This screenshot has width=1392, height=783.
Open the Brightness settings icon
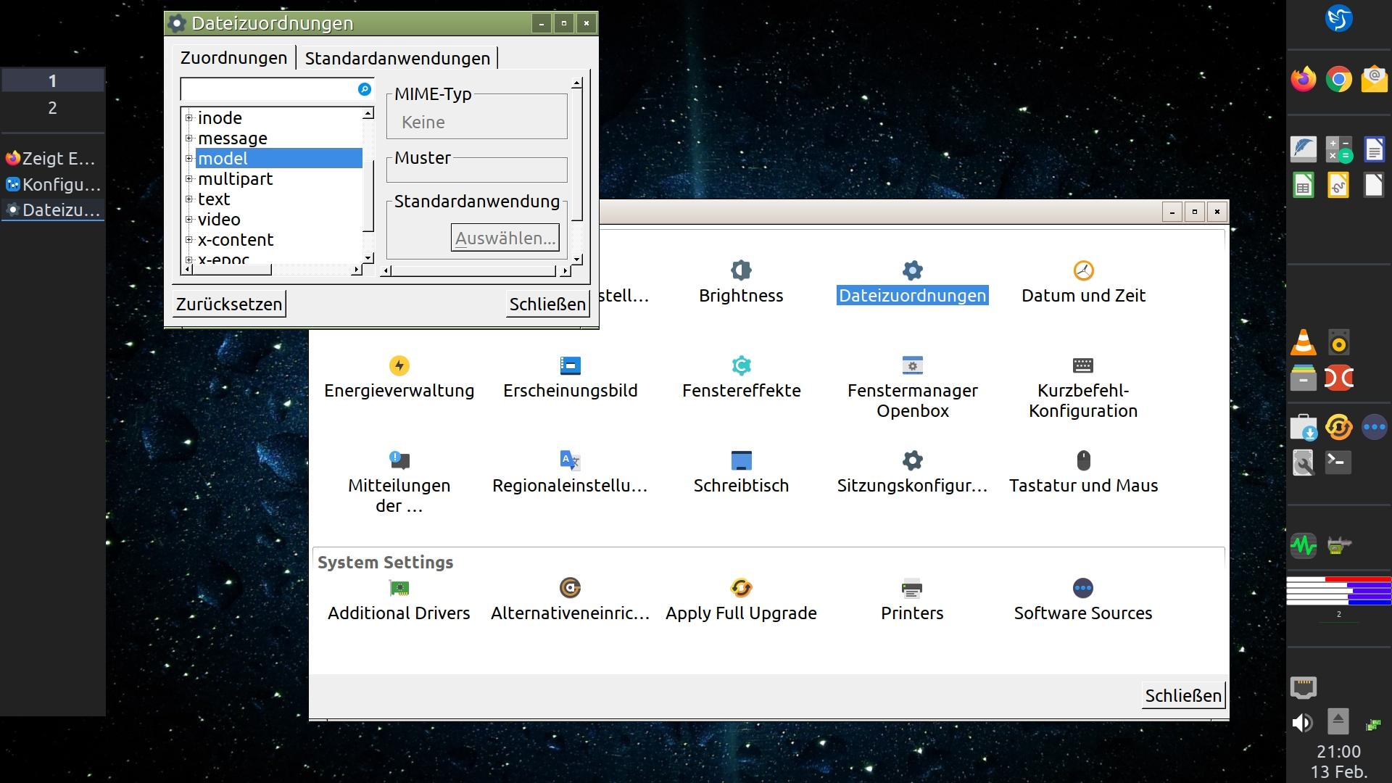coord(740,271)
